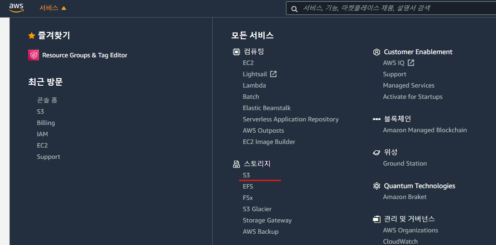Open CloudWatch service link
The height and width of the screenshot is (245, 496).
coord(400,241)
